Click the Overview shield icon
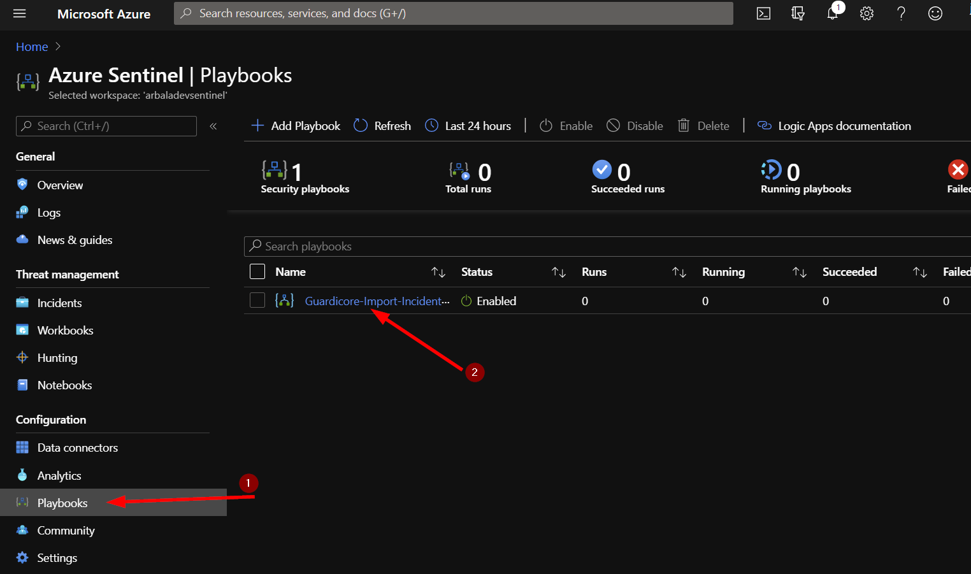 point(22,185)
